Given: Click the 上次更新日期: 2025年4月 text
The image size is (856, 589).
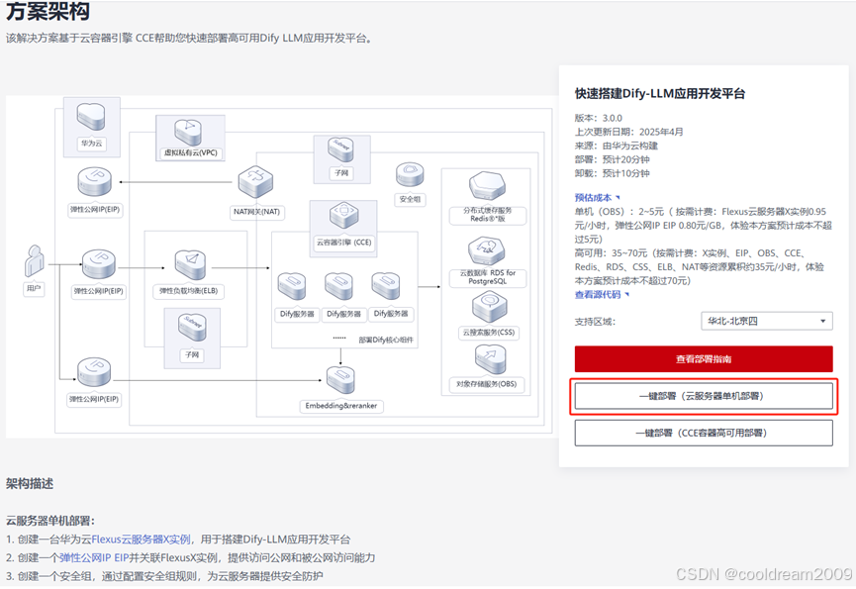Looking at the screenshot, I should point(628,132).
